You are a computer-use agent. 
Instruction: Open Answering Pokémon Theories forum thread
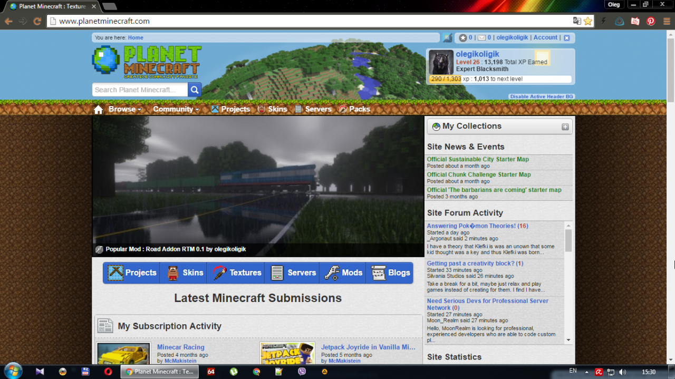[x=477, y=226]
